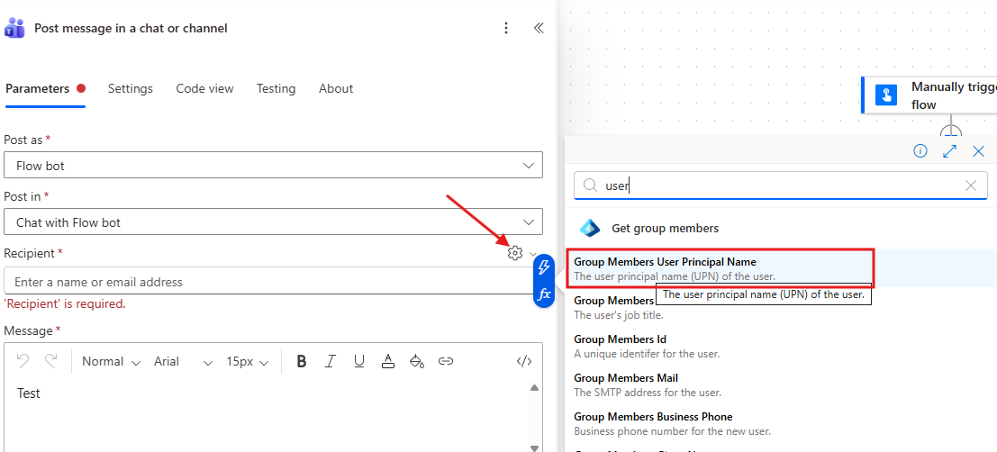997x452 pixels.
Task: Redo the message edit
Action: pos(50,361)
